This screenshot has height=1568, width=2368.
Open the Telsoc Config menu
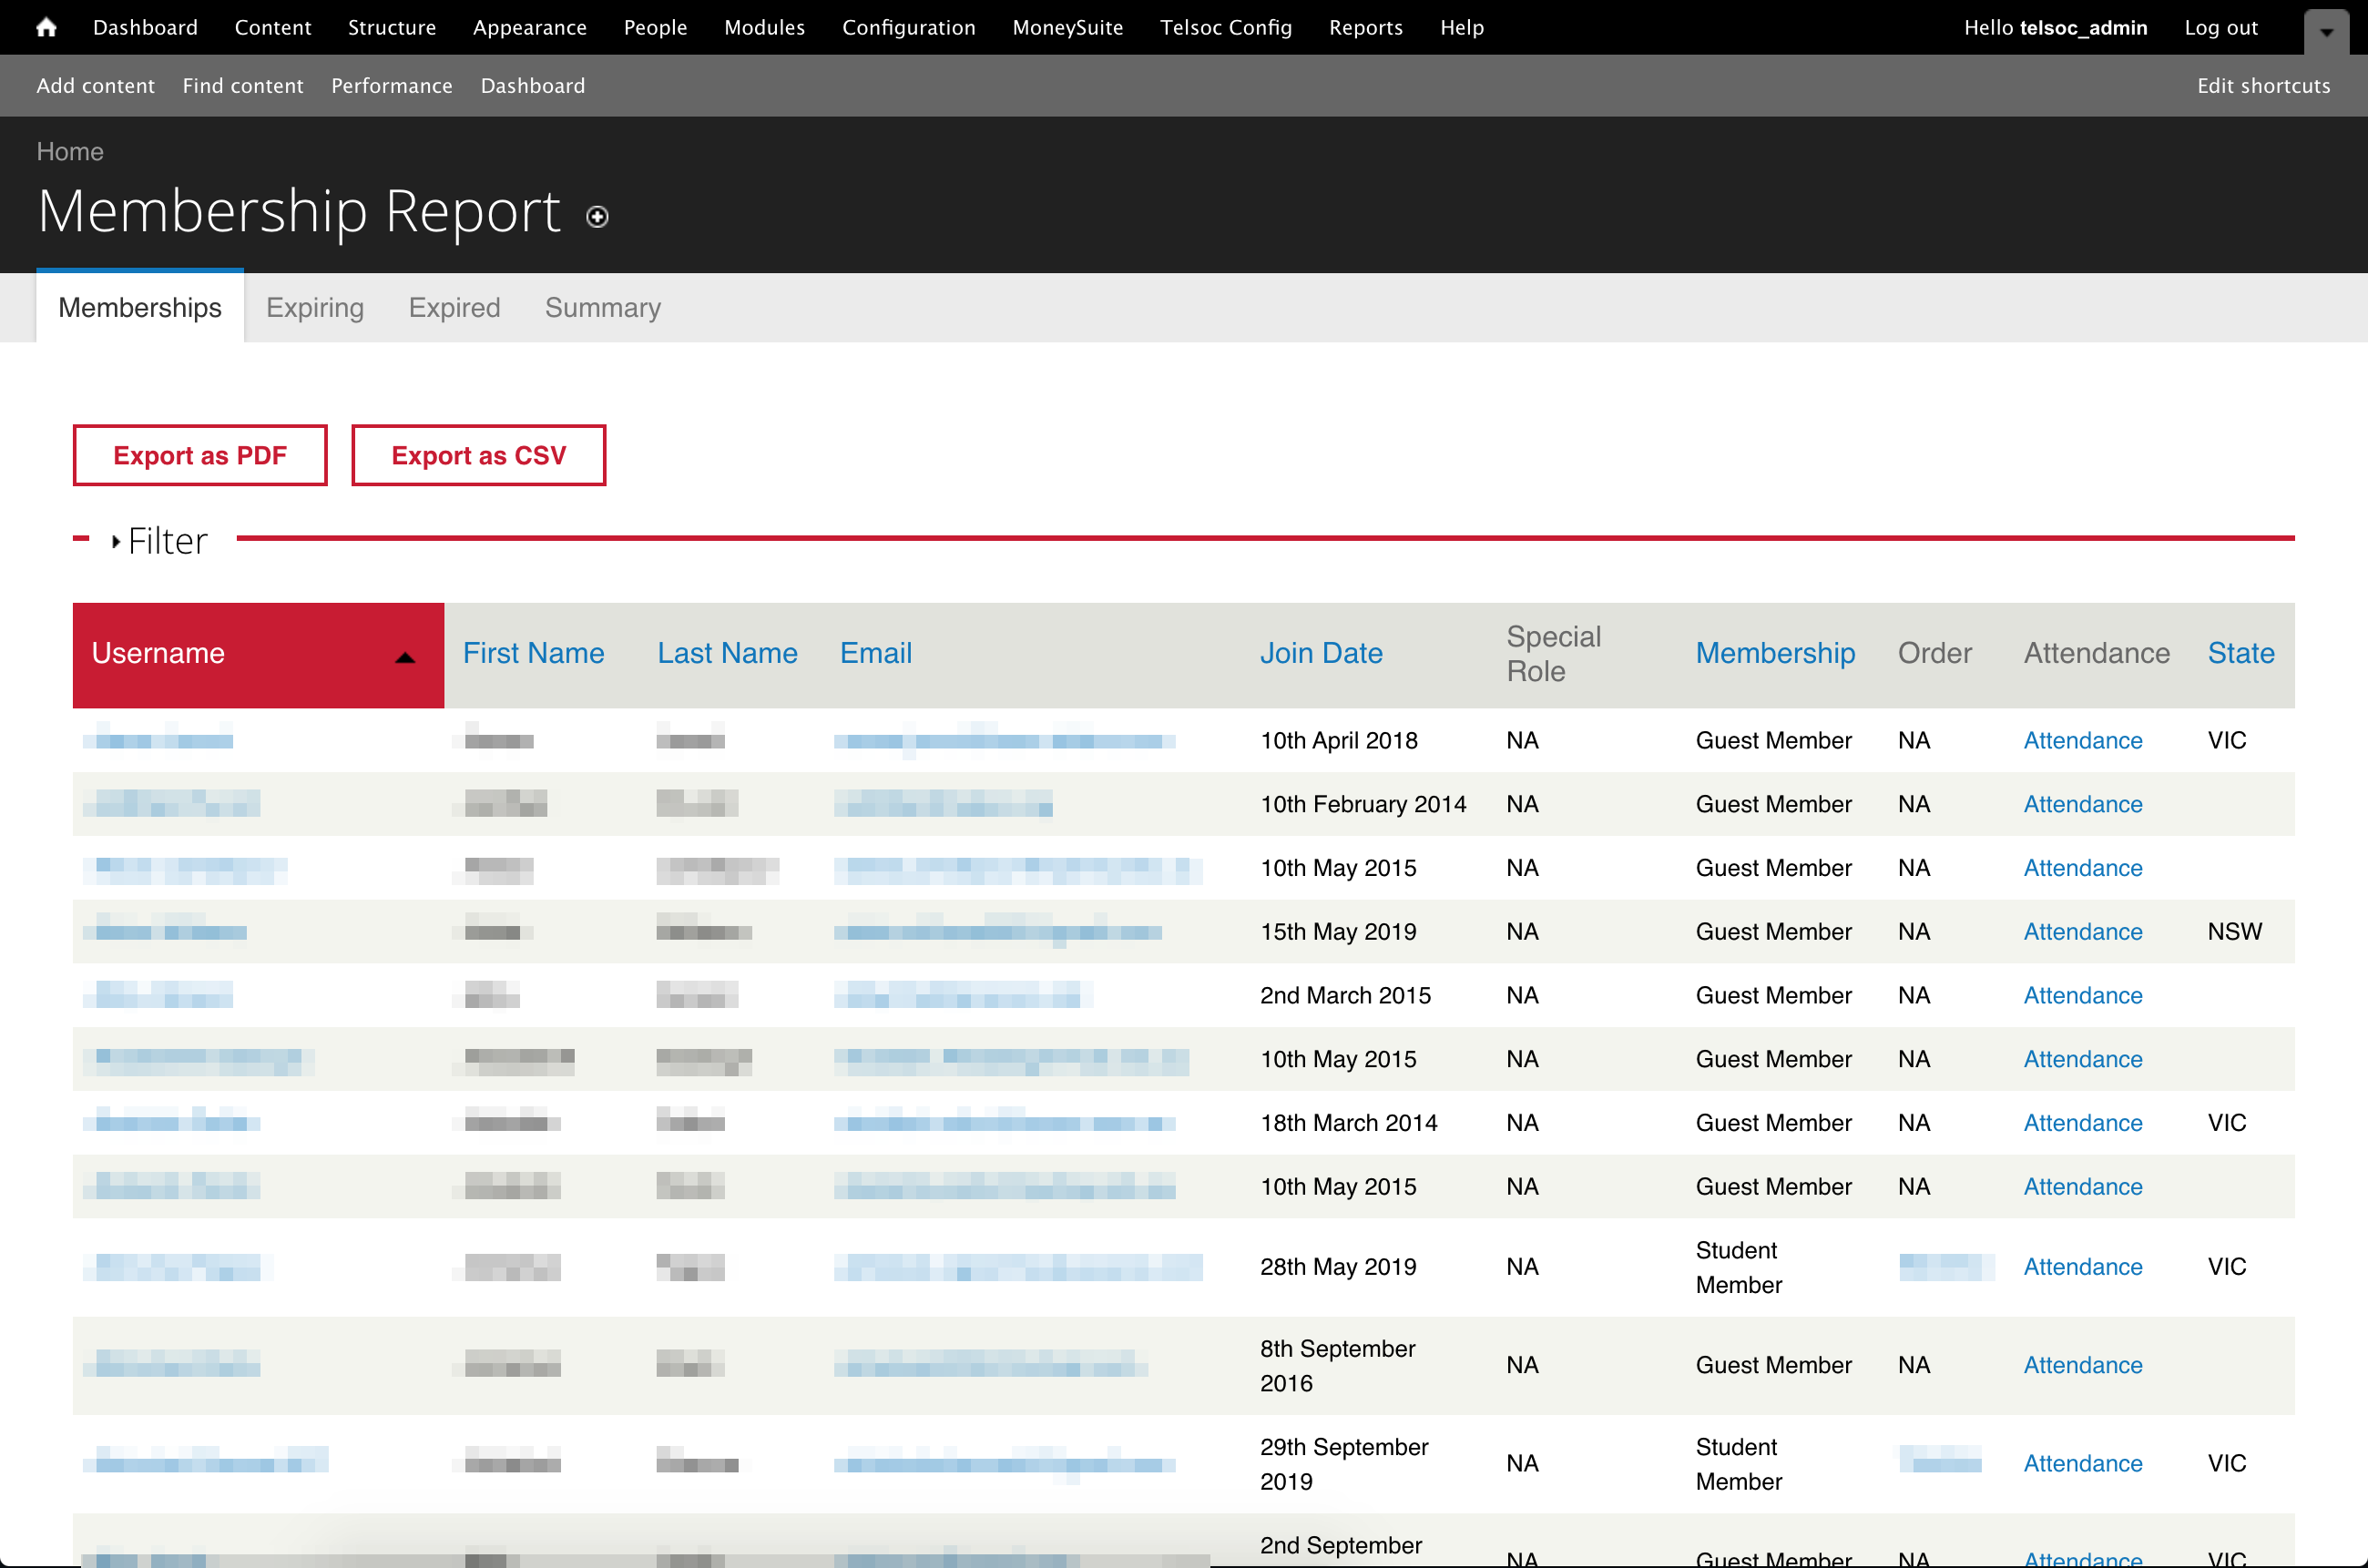(x=1225, y=27)
